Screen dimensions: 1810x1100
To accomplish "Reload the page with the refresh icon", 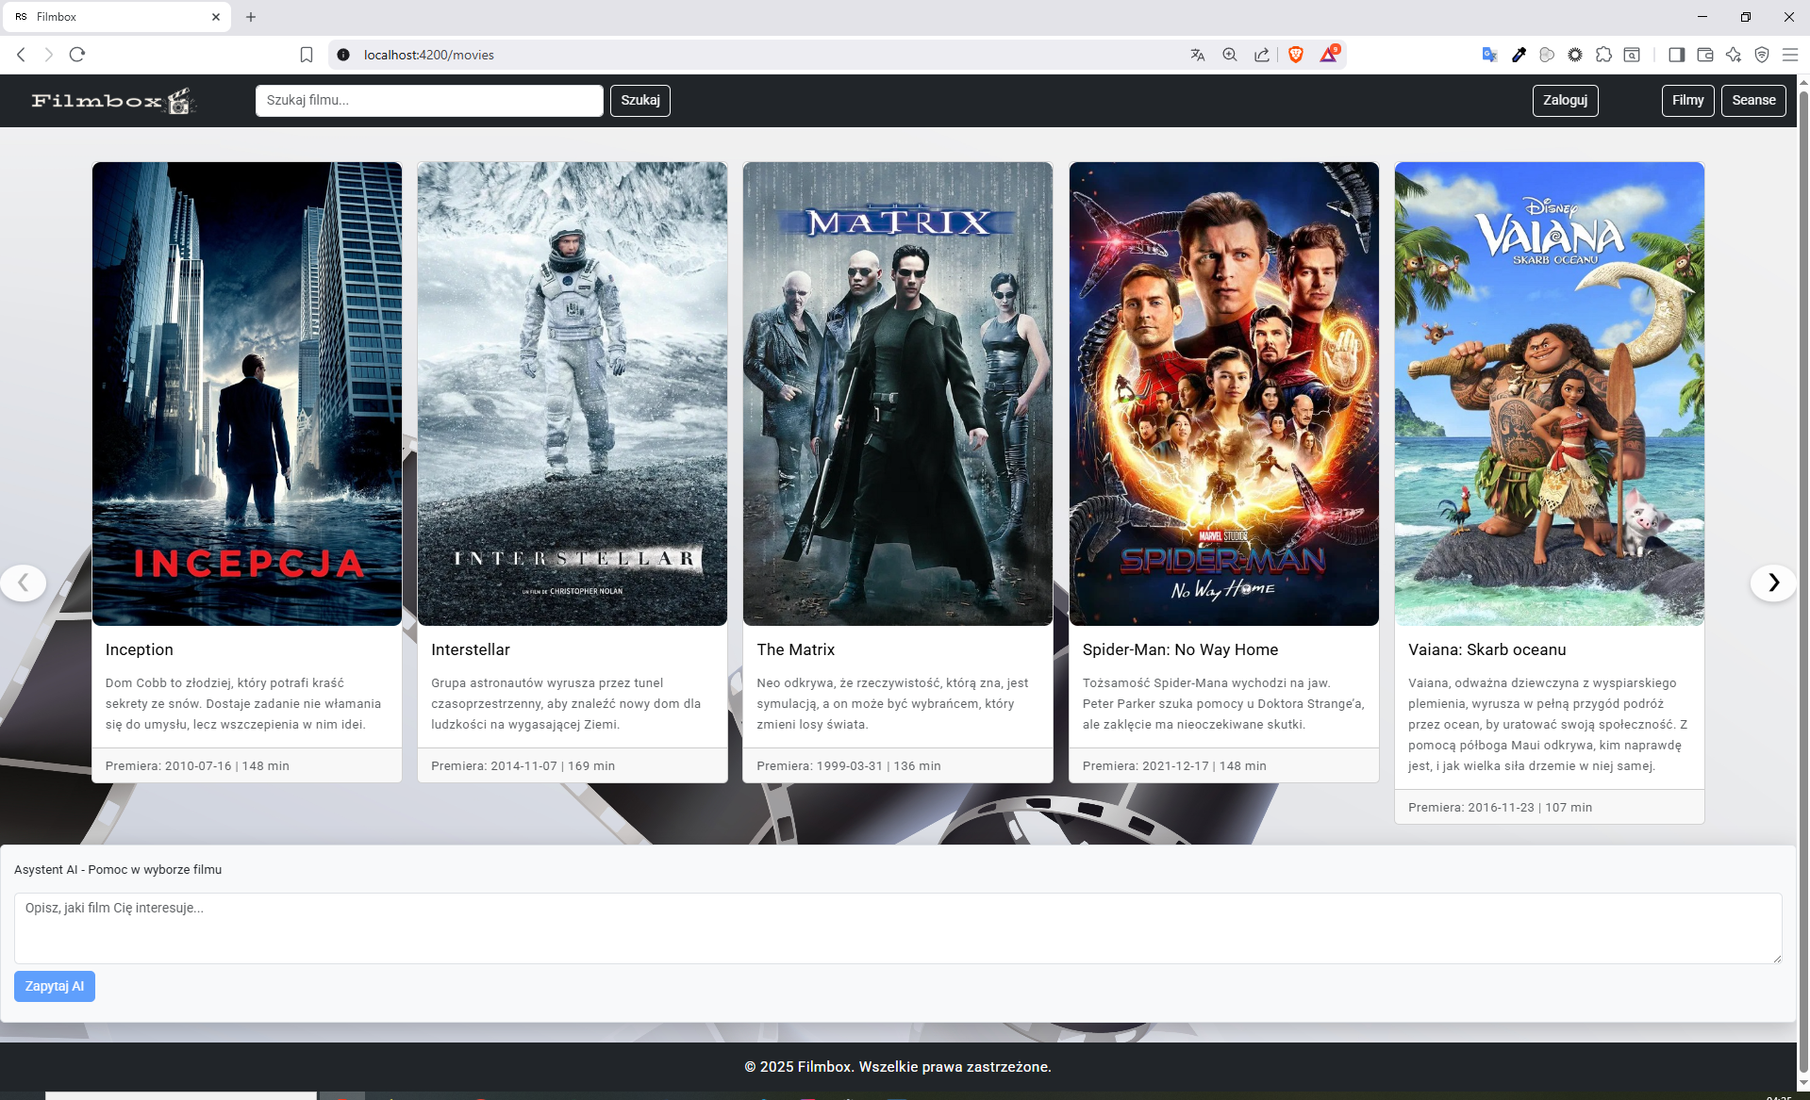I will tap(77, 55).
